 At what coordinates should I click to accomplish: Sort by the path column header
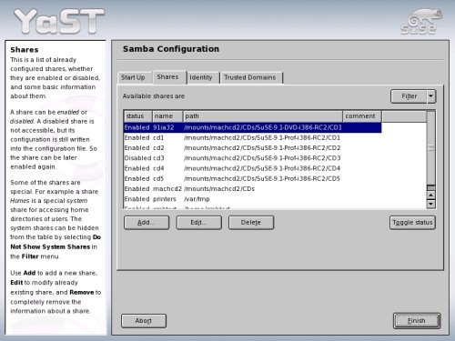click(263, 116)
